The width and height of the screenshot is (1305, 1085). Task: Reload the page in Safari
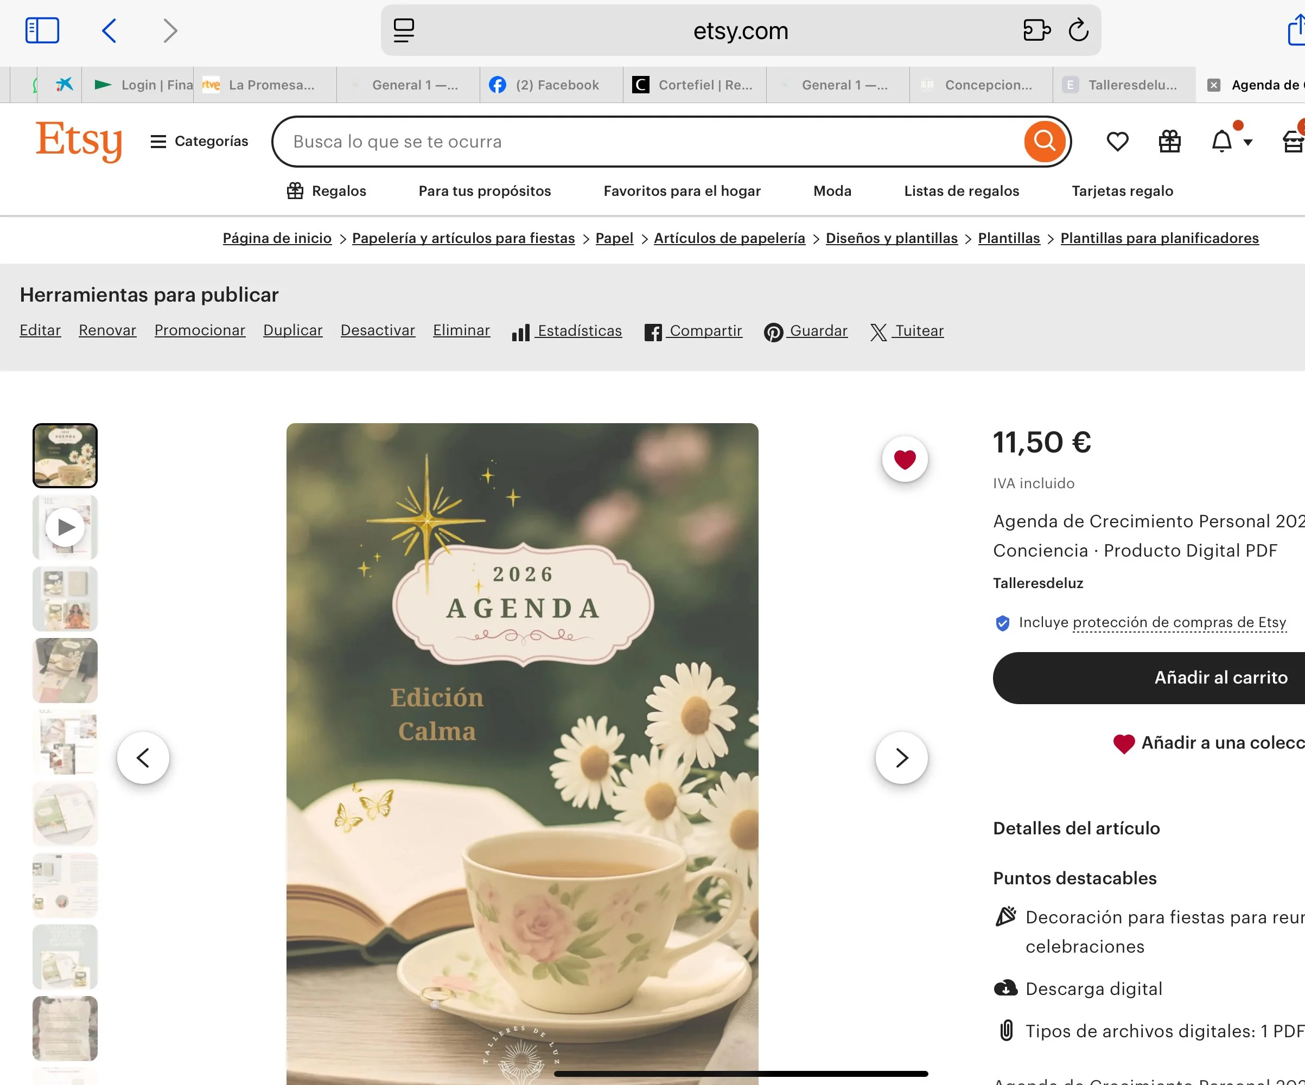[1078, 30]
